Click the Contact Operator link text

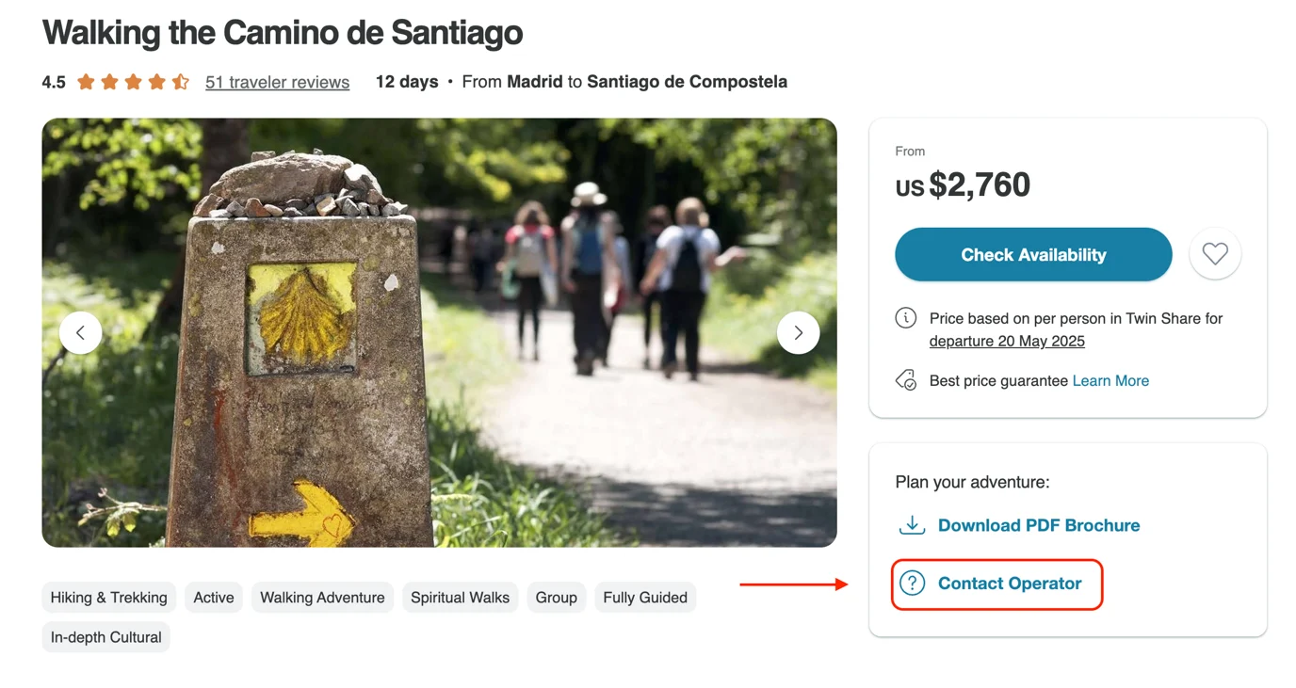click(x=1010, y=584)
